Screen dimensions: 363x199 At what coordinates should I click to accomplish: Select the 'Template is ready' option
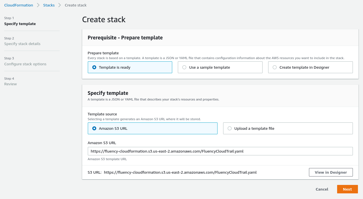pos(130,67)
